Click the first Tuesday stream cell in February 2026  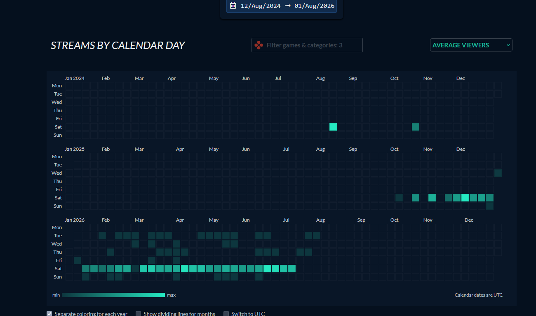point(102,236)
